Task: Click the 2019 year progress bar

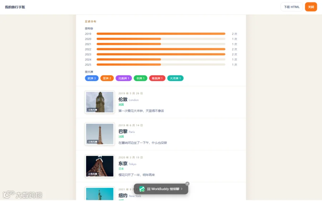Action: tap(161, 34)
